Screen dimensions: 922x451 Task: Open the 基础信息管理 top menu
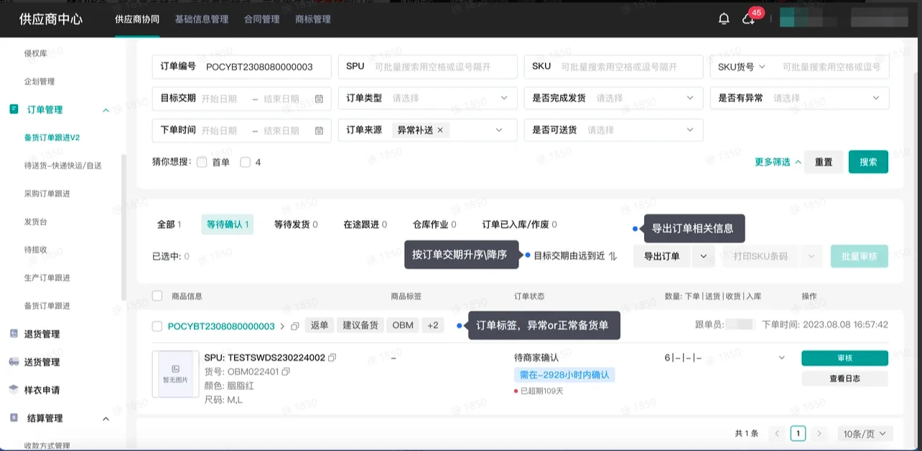[202, 19]
